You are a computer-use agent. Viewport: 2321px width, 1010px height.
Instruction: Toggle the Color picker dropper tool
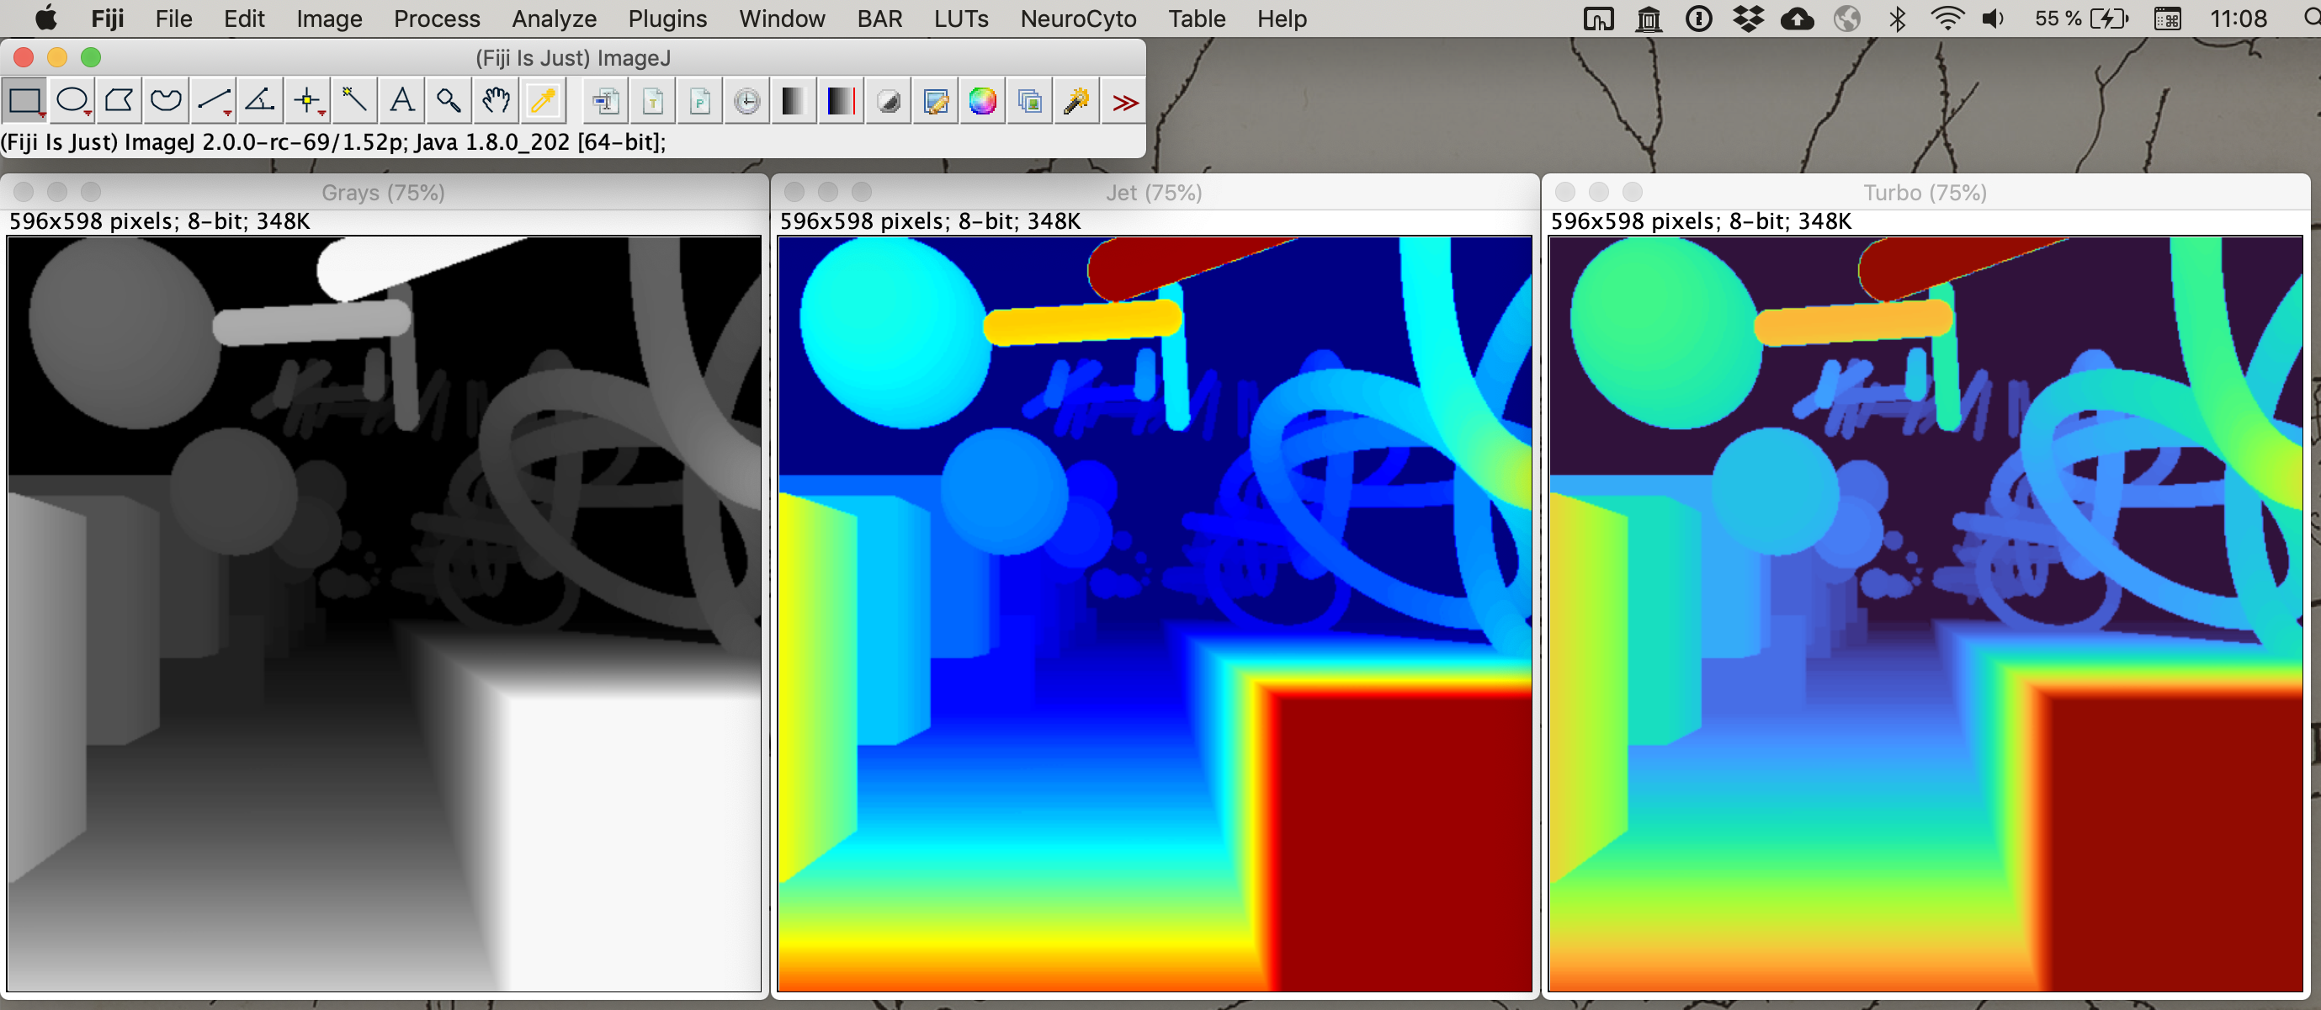tap(544, 101)
